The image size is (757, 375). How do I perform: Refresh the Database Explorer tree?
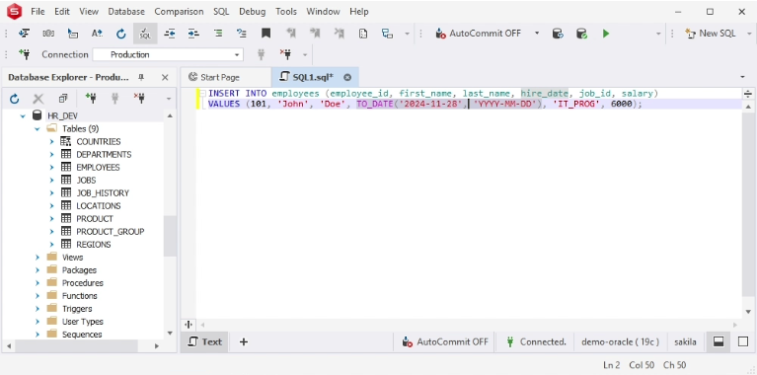15,99
